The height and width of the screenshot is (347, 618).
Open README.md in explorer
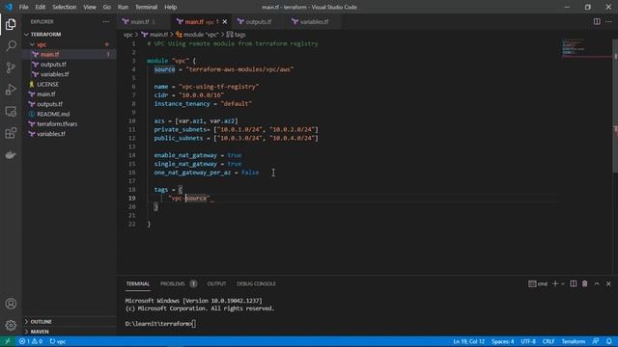[x=70, y=114]
